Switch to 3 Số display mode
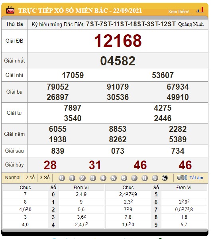Screen dimensions: 212x239 coord(45,178)
